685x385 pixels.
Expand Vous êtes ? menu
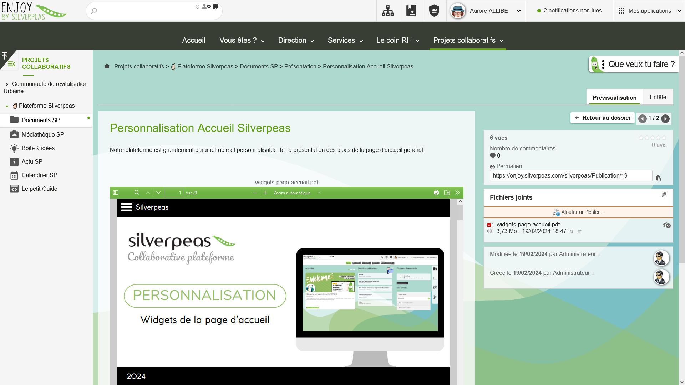tap(242, 40)
